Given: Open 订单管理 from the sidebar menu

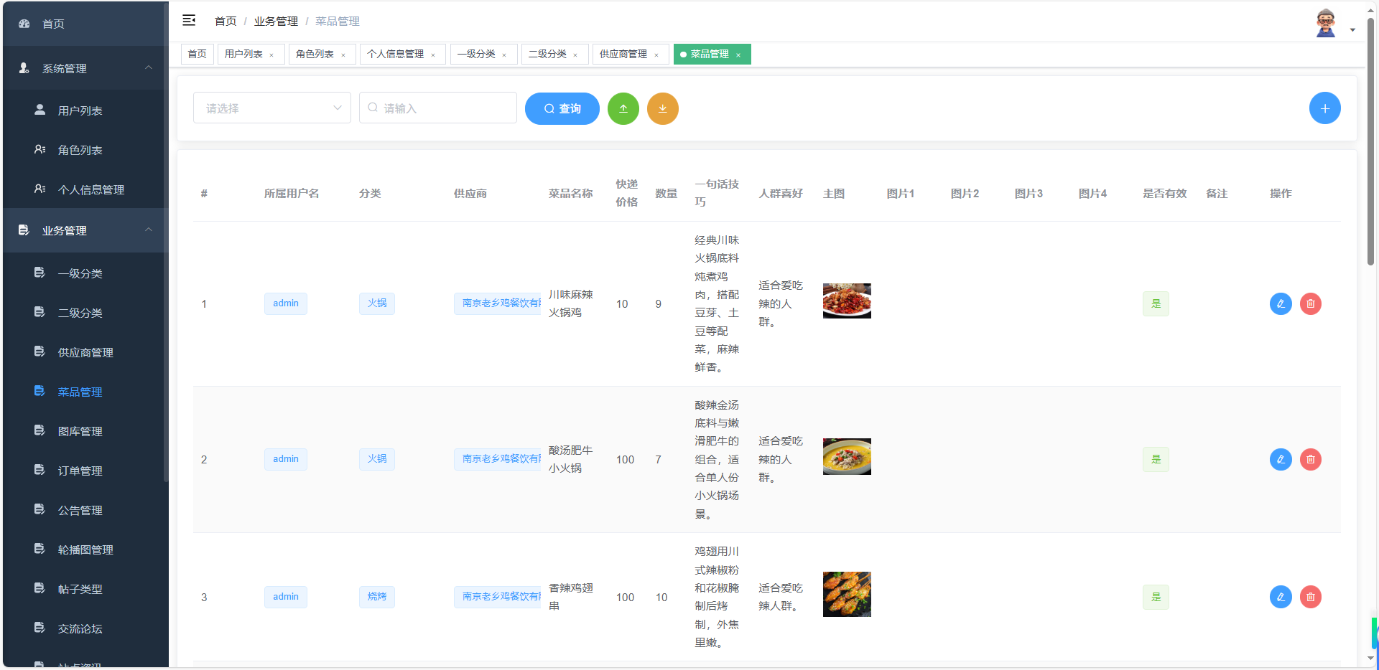Looking at the screenshot, I should [x=80, y=470].
